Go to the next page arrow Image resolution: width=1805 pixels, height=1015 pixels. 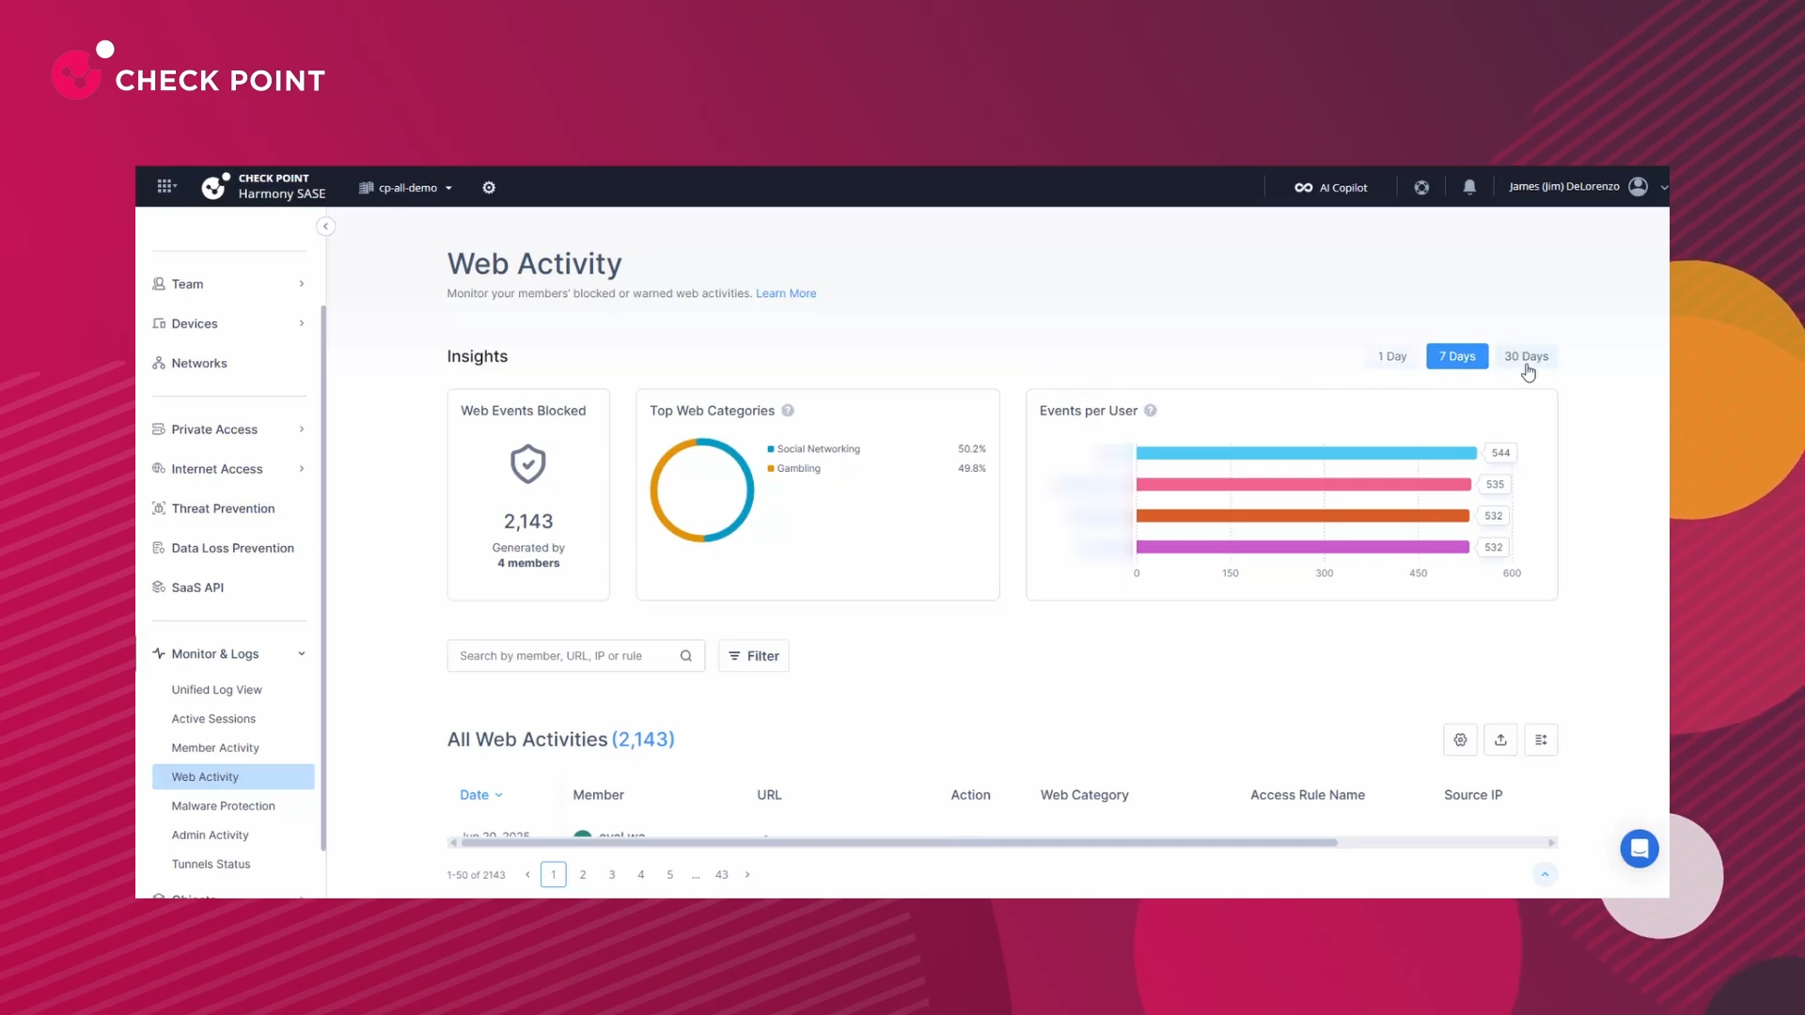point(747,874)
